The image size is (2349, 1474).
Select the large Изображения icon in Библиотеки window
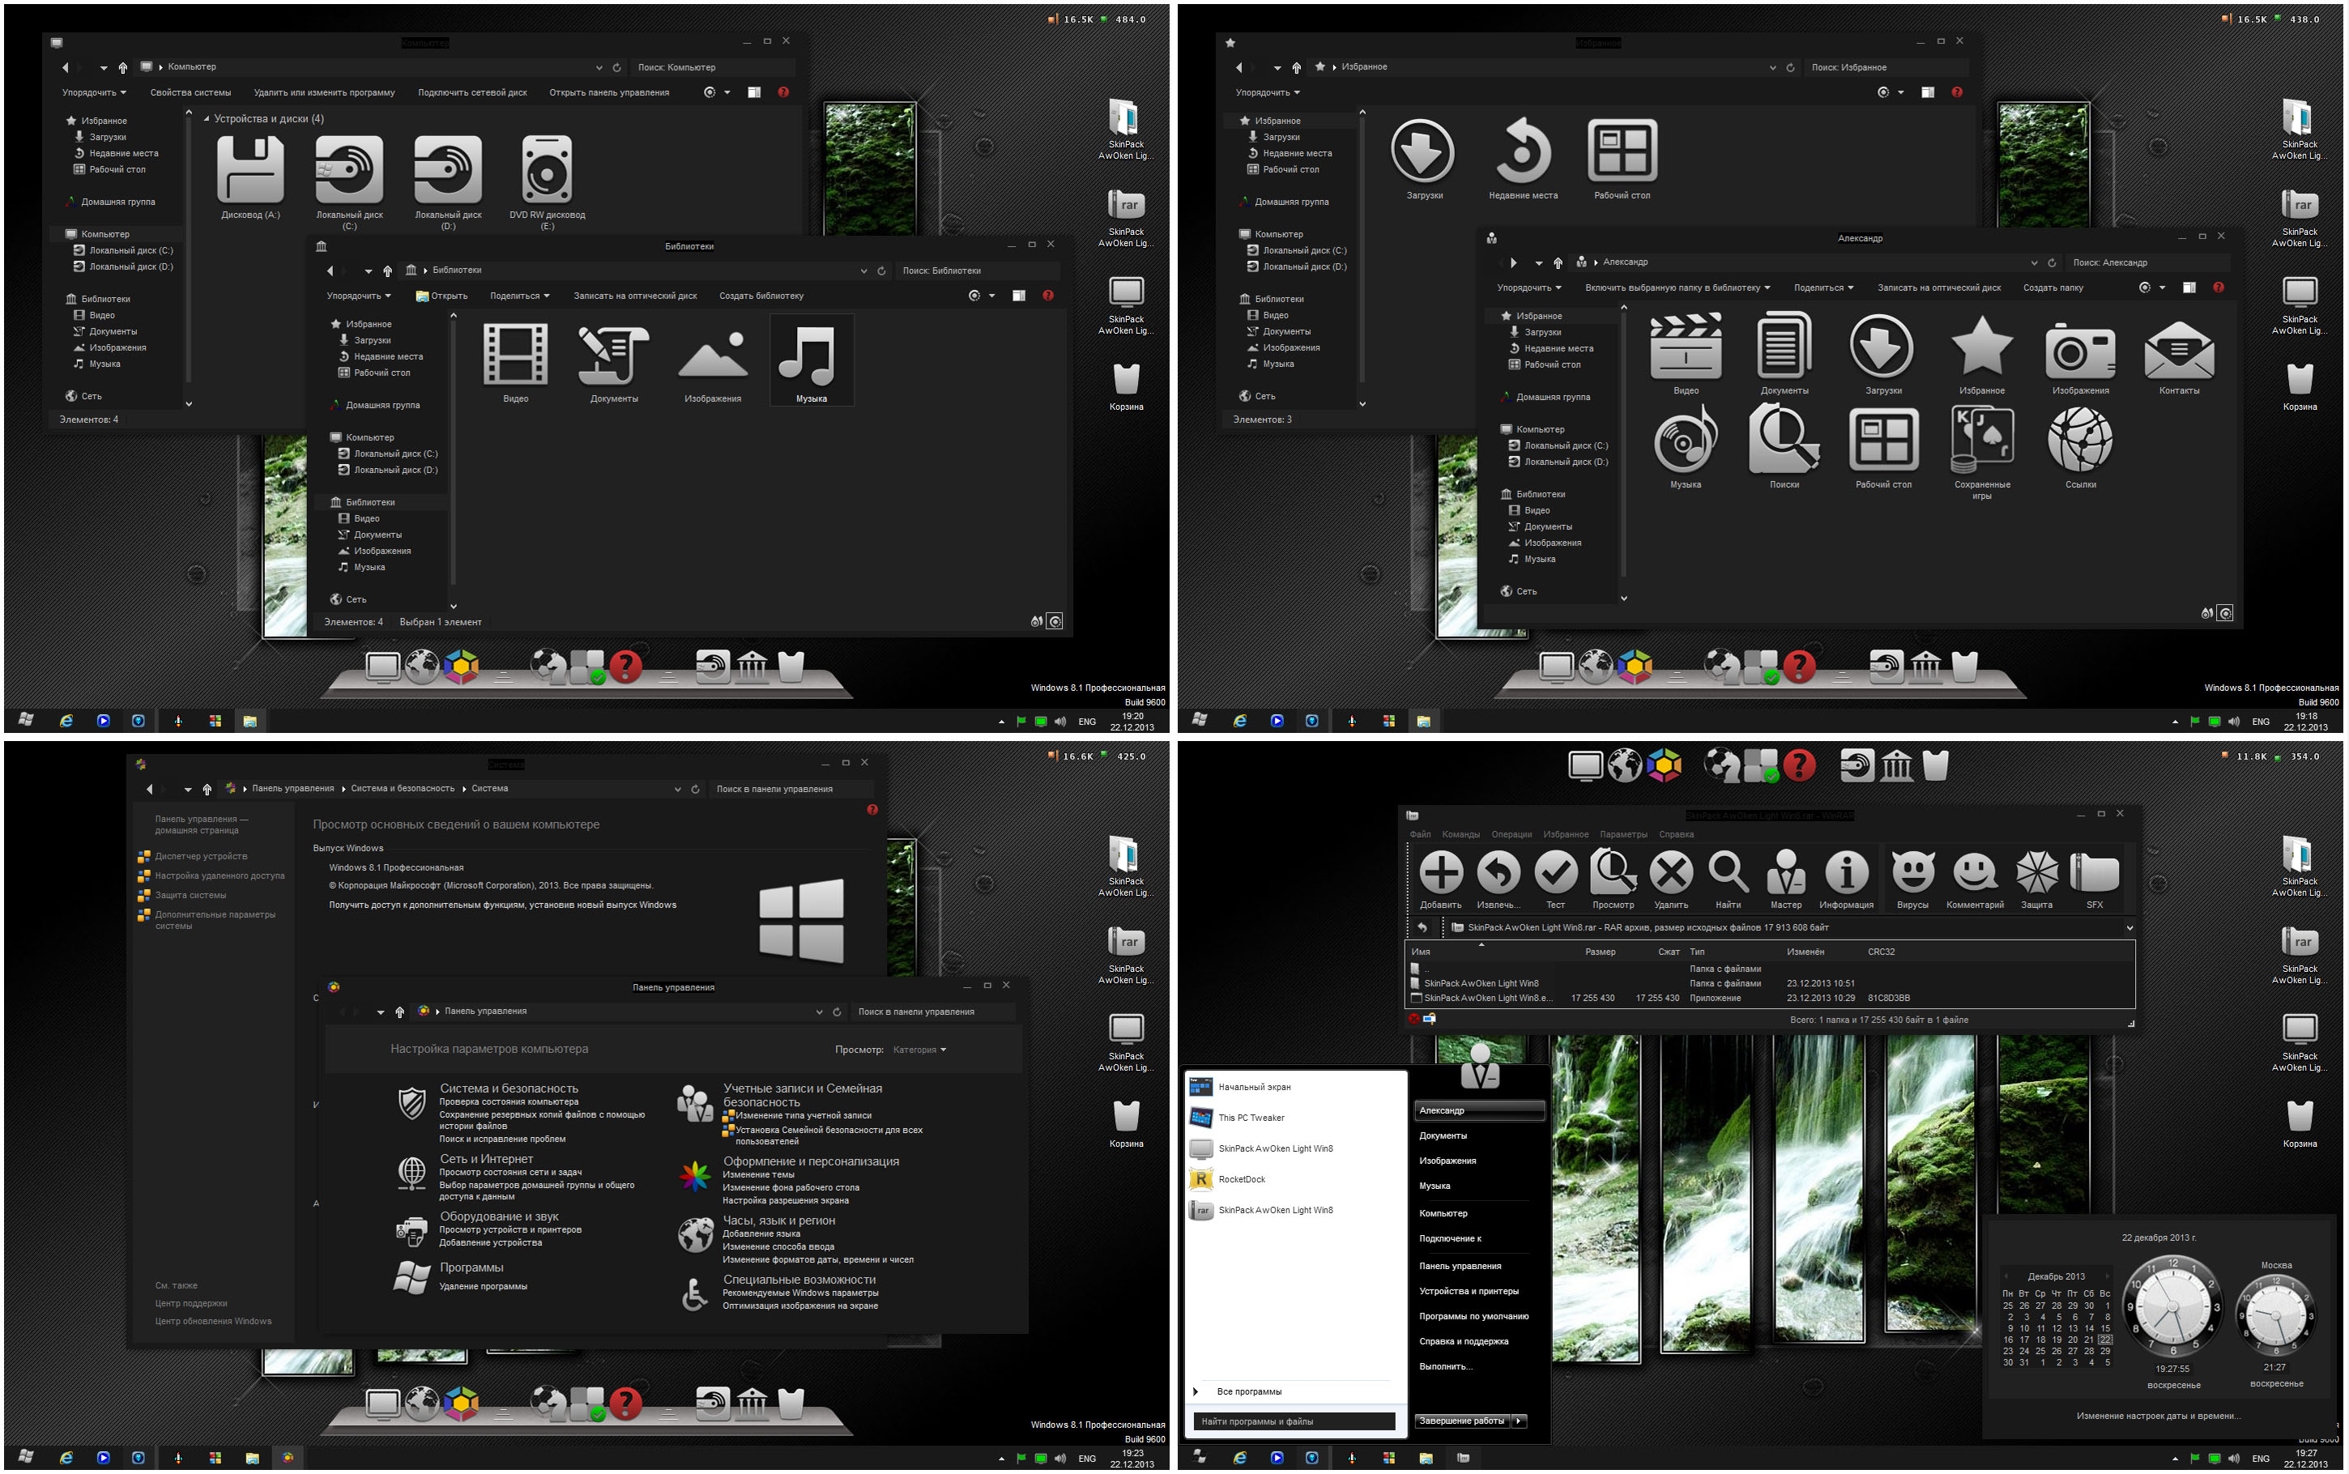[713, 363]
